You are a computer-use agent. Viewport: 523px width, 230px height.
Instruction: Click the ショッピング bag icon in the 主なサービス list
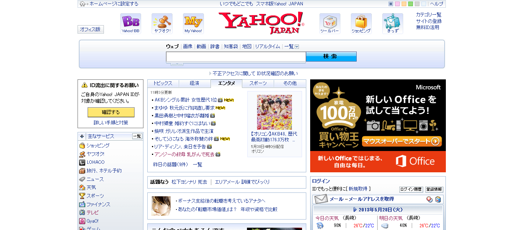pyautogui.click(x=82, y=146)
